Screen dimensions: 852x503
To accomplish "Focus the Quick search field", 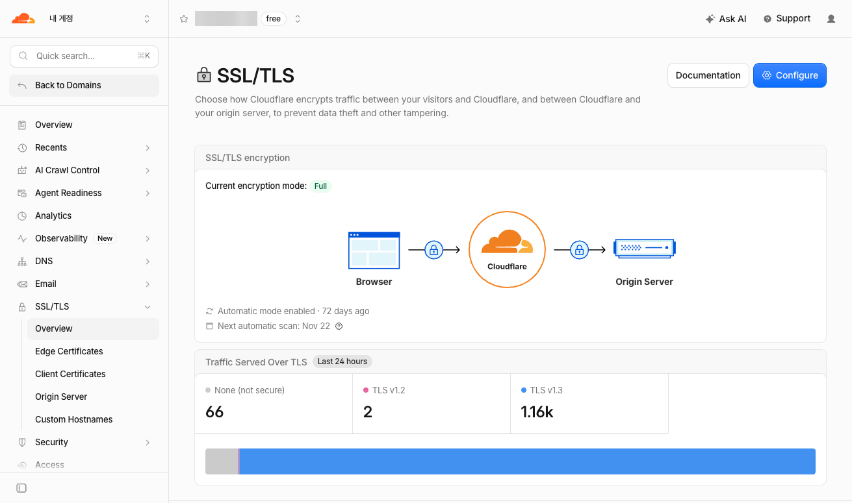I will pos(84,56).
